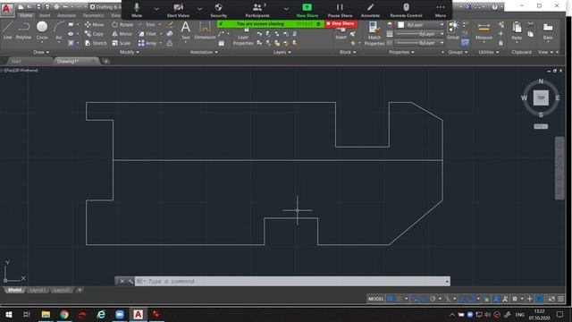Click the Match Properties tool
Image resolution: width=572 pixels, height=322 pixels.
[374, 34]
